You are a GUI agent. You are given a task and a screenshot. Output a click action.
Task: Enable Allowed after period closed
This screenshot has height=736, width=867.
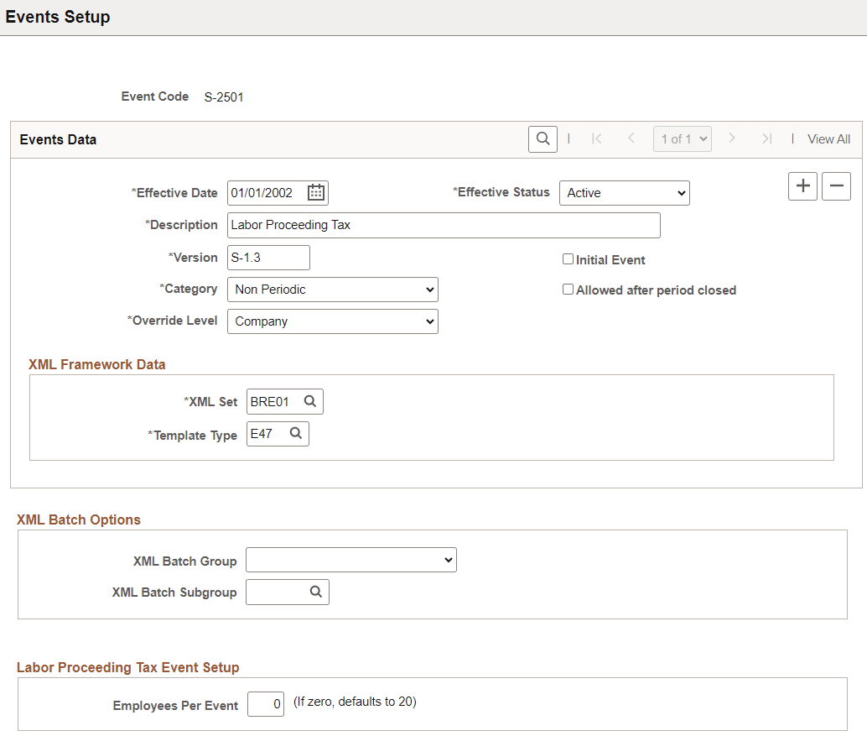click(568, 290)
